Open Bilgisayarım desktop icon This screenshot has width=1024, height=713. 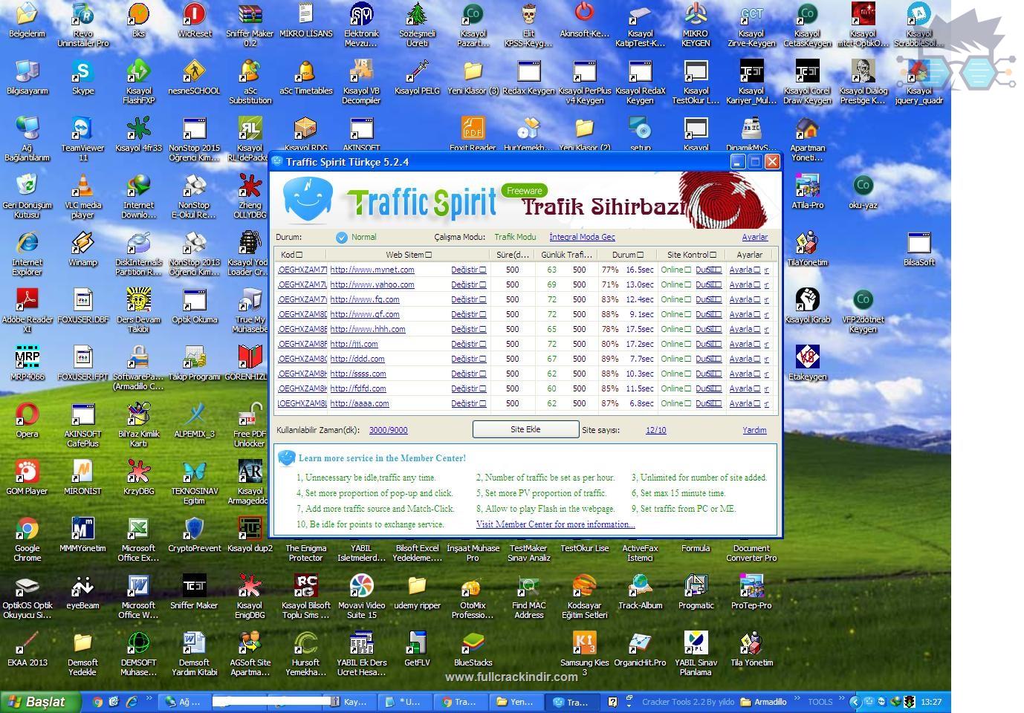tap(27, 77)
